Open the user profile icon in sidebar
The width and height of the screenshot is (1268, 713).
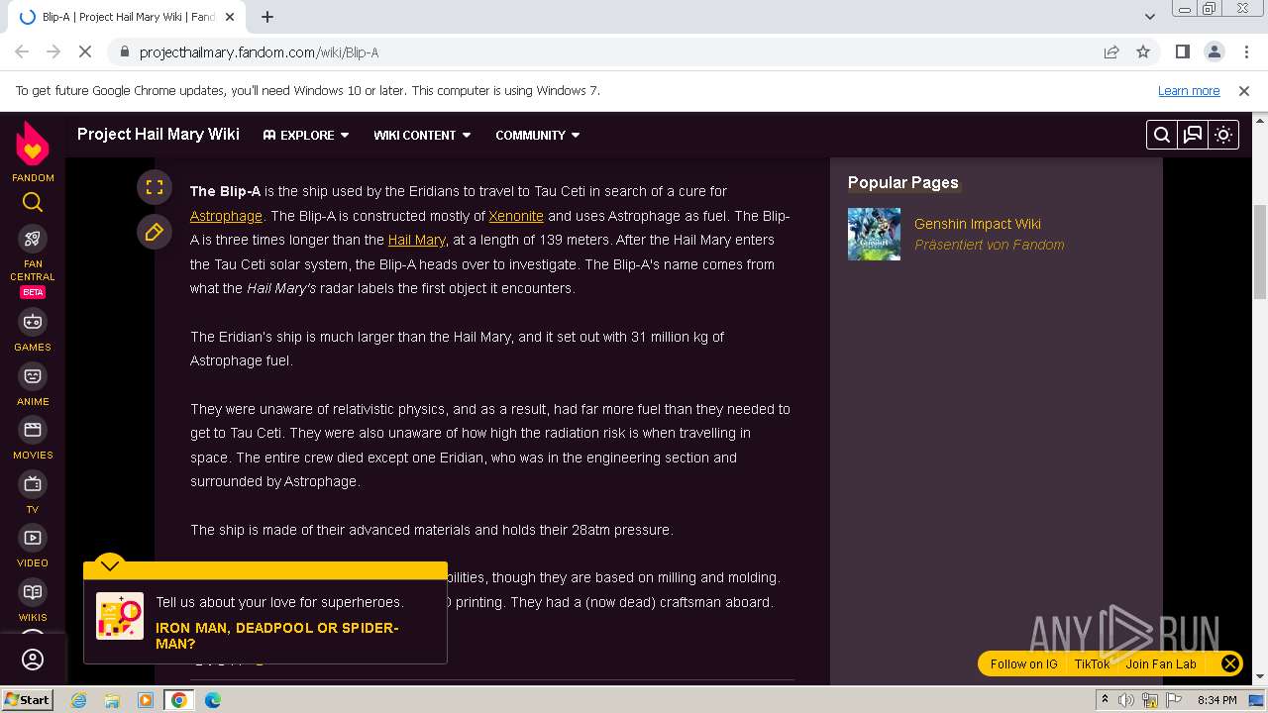coord(33,660)
